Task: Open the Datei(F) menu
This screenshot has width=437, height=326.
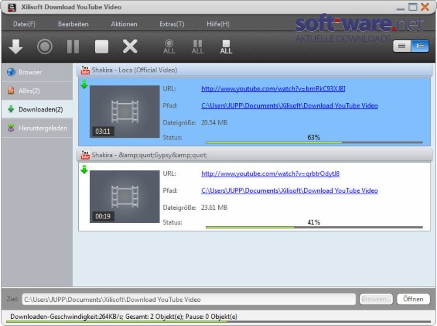Action: [x=24, y=24]
